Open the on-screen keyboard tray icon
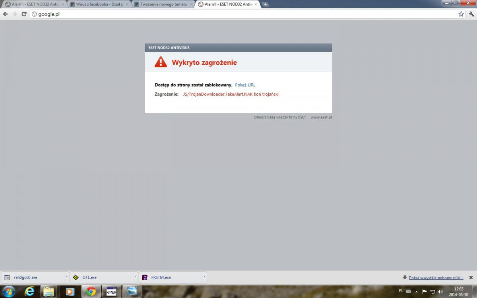Viewport: 477px width, 298px height. tap(408, 291)
